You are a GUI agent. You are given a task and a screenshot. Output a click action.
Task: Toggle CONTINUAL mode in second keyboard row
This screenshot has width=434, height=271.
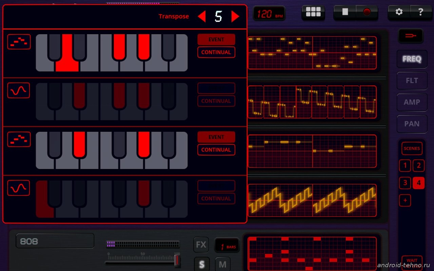216,101
